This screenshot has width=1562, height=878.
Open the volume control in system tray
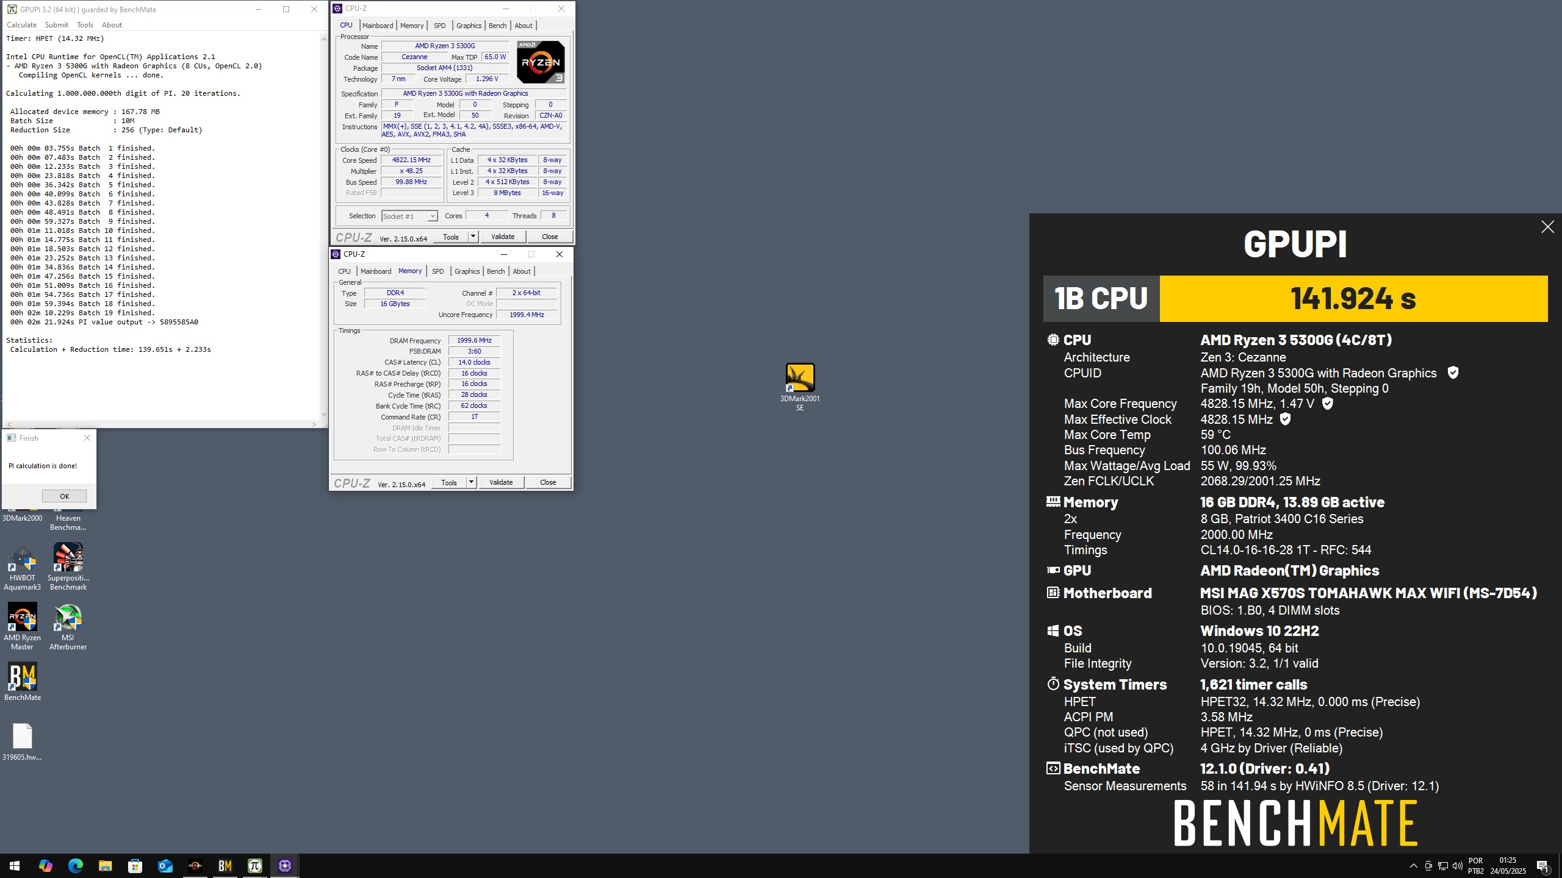(1458, 866)
